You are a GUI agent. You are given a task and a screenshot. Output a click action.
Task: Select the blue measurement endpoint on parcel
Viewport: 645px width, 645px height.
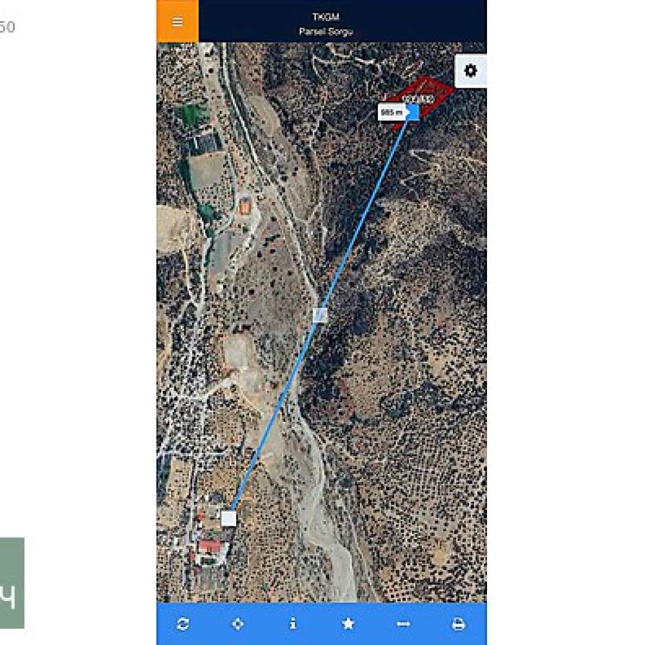413,112
